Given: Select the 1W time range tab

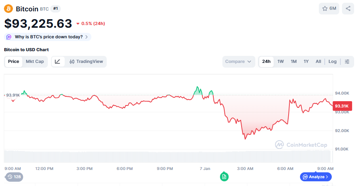Looking at the screenshot, I should (x=281, y=61).
